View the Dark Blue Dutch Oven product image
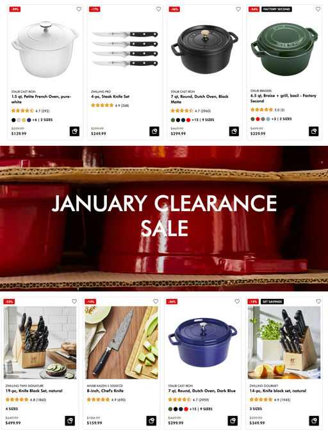This screenshot has width=328, height=437. [x=203, y=343]
